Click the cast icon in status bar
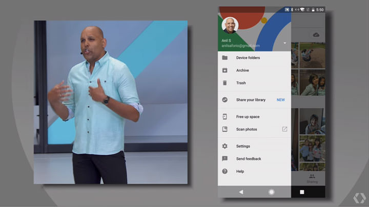The width and height of the screenshot is (369, 207). [x=287, y=10]
